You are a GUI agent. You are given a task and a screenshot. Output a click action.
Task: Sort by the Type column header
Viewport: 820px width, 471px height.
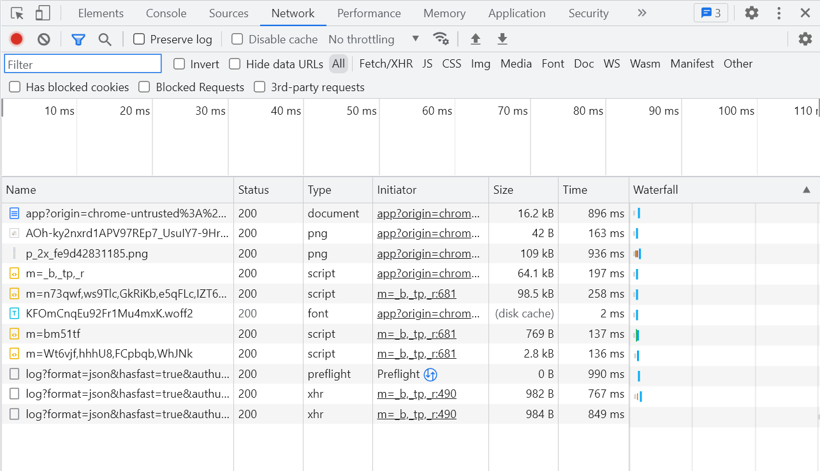tap(338, 190)
